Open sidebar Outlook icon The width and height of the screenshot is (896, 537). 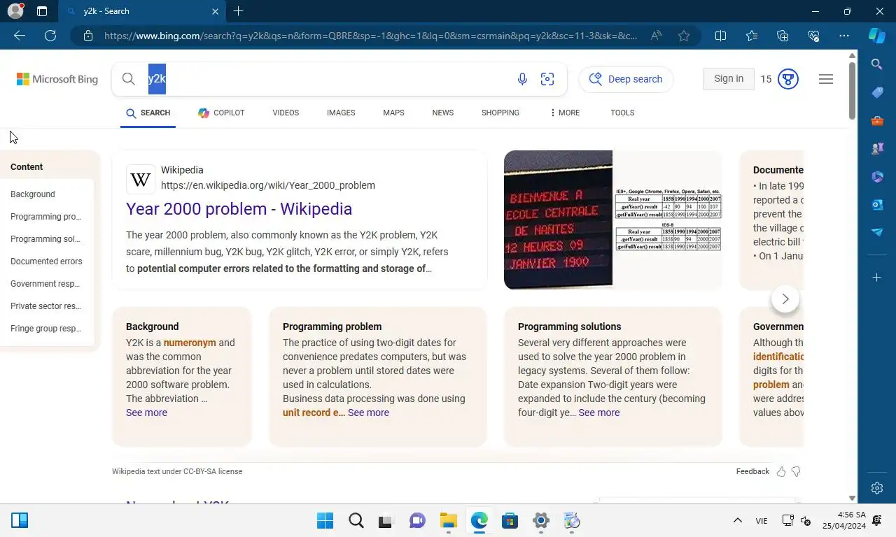[877, 204]
